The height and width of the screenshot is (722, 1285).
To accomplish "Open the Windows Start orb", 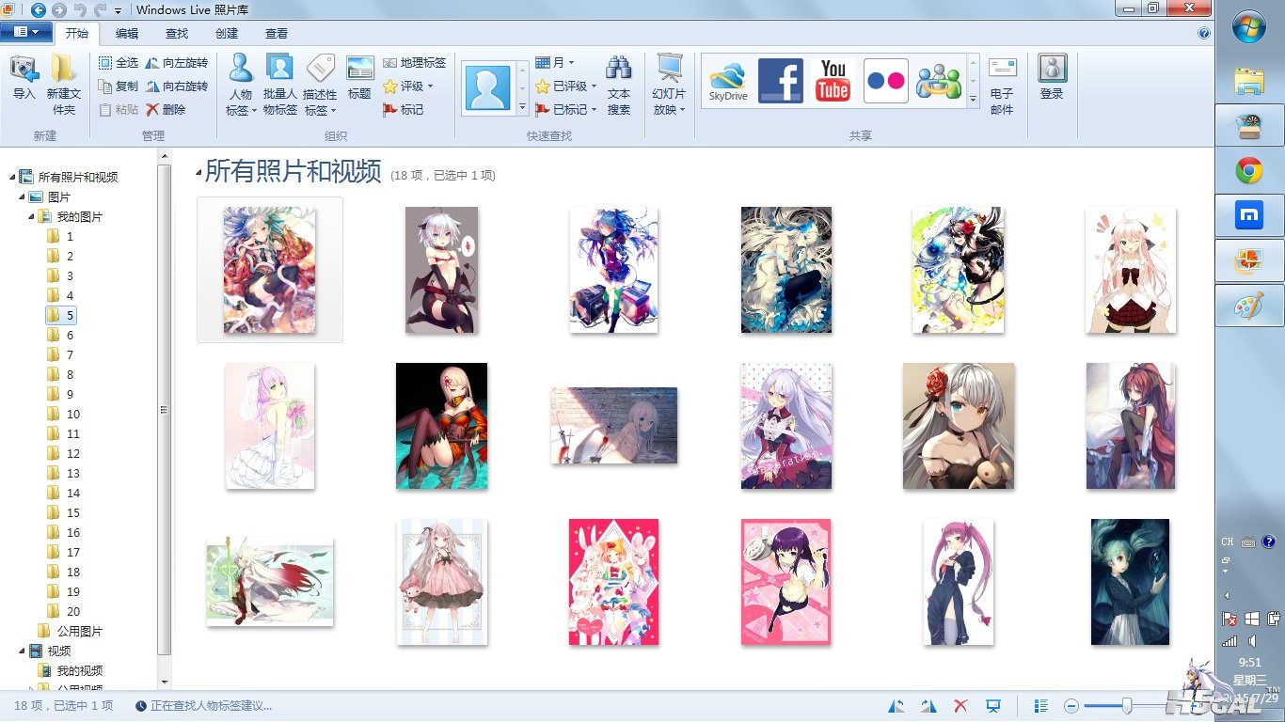I will click(x=1249, y=26).
